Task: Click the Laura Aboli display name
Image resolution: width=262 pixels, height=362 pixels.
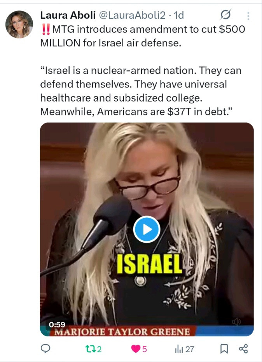Action: tap(68, 16)
